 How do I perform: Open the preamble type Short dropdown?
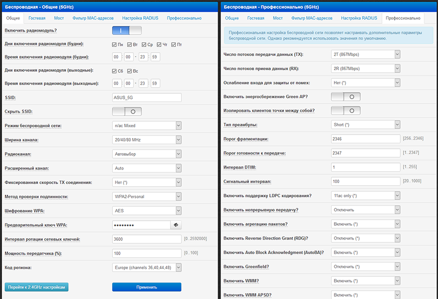[366, 125]
